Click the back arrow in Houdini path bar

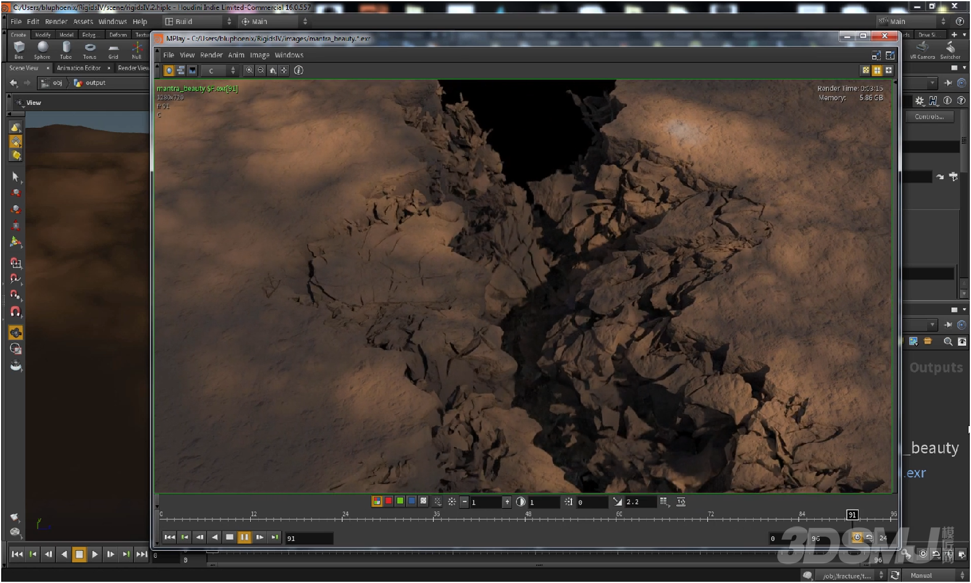click(x=14, y=83)
